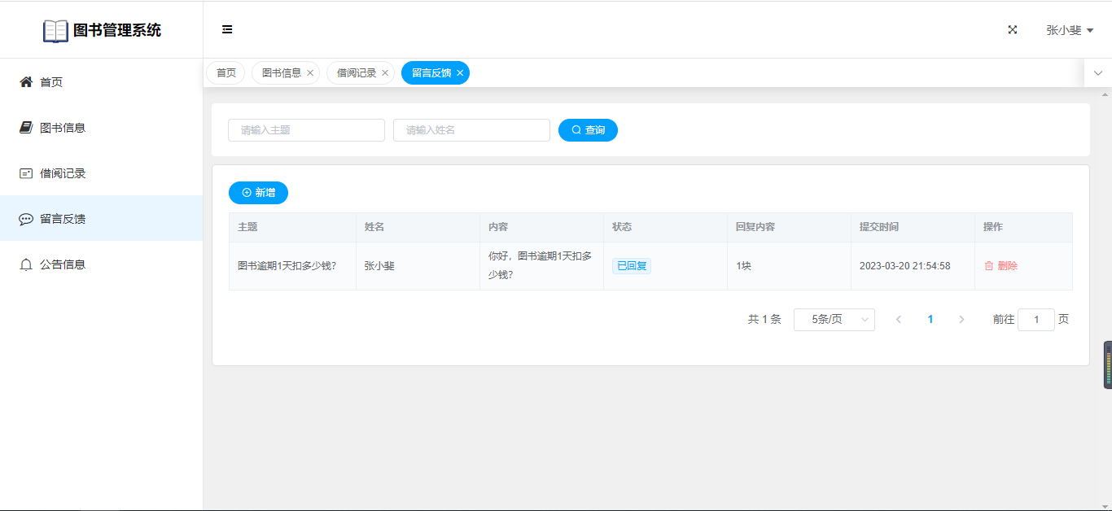The image size is (1112, 511).
Task: Close the 图书信息 tab
Action: tap(310, 73)
